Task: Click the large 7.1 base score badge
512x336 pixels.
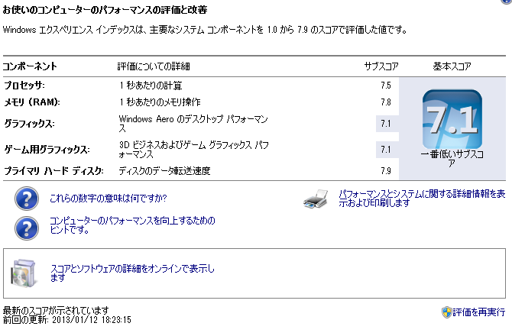Action: click(452, 119)
